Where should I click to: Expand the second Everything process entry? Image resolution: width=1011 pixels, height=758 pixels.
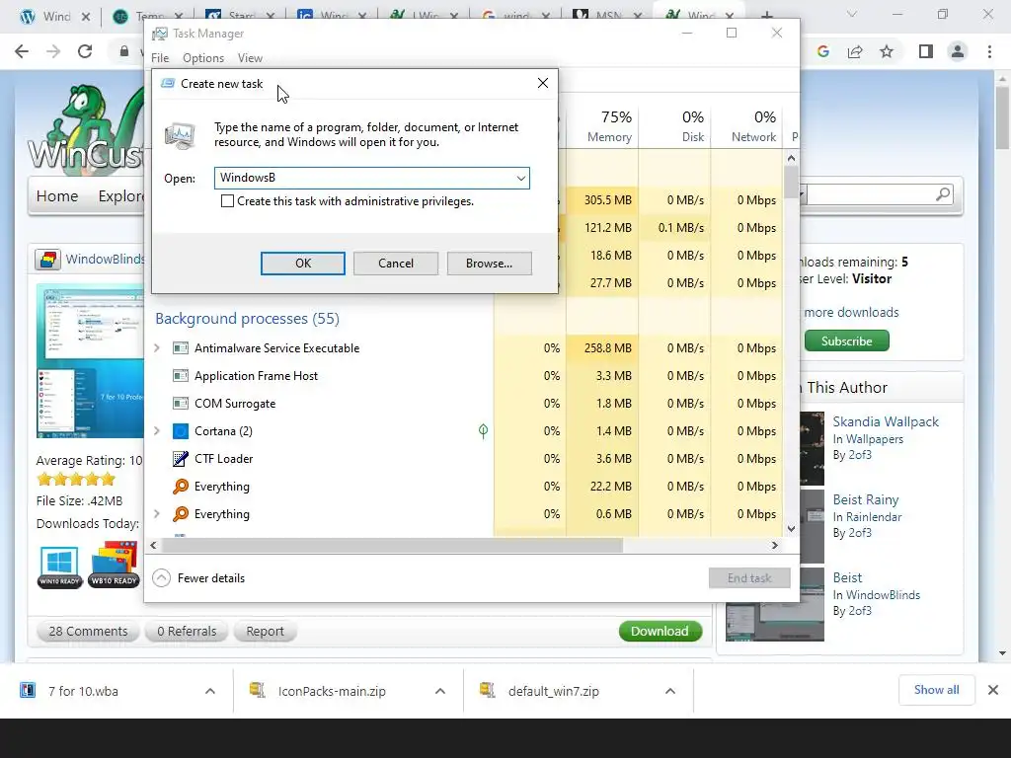[x=157, y=513]
